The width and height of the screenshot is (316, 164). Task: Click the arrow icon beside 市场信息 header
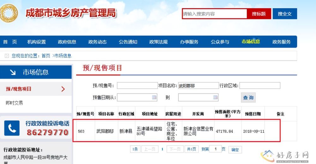pos(13,72)
